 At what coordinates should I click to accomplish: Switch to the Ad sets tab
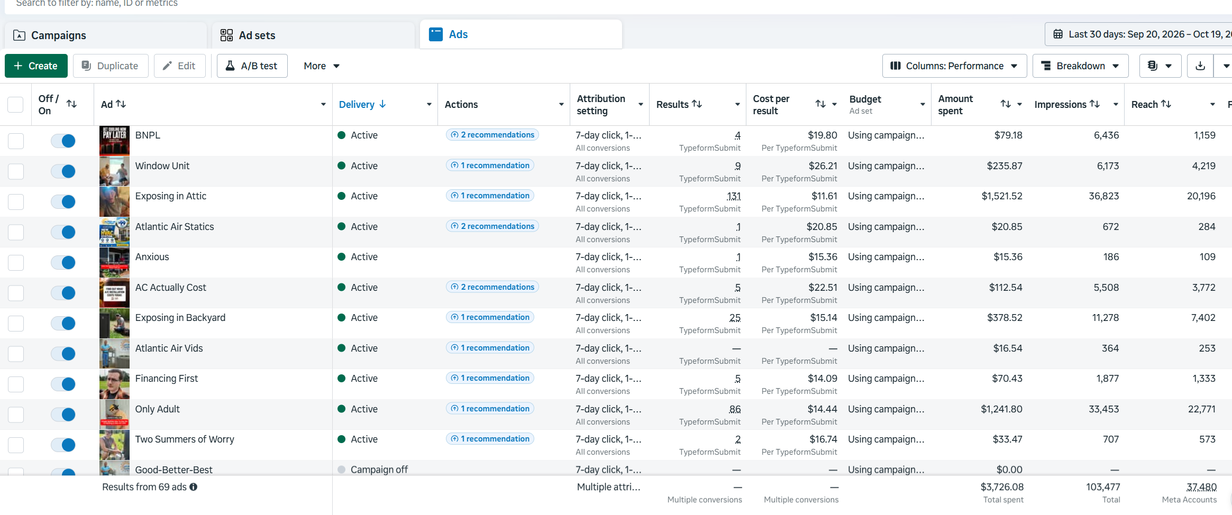tap(313, 35)
